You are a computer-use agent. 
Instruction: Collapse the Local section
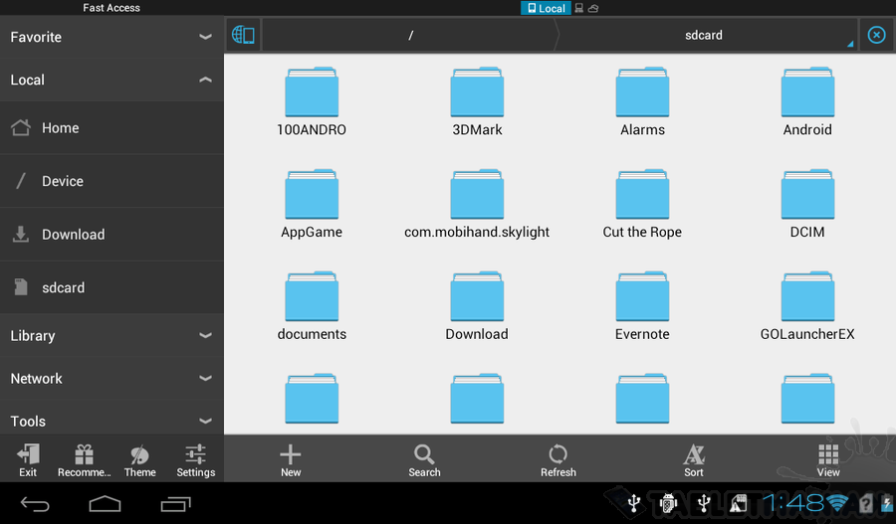[112, 80]
